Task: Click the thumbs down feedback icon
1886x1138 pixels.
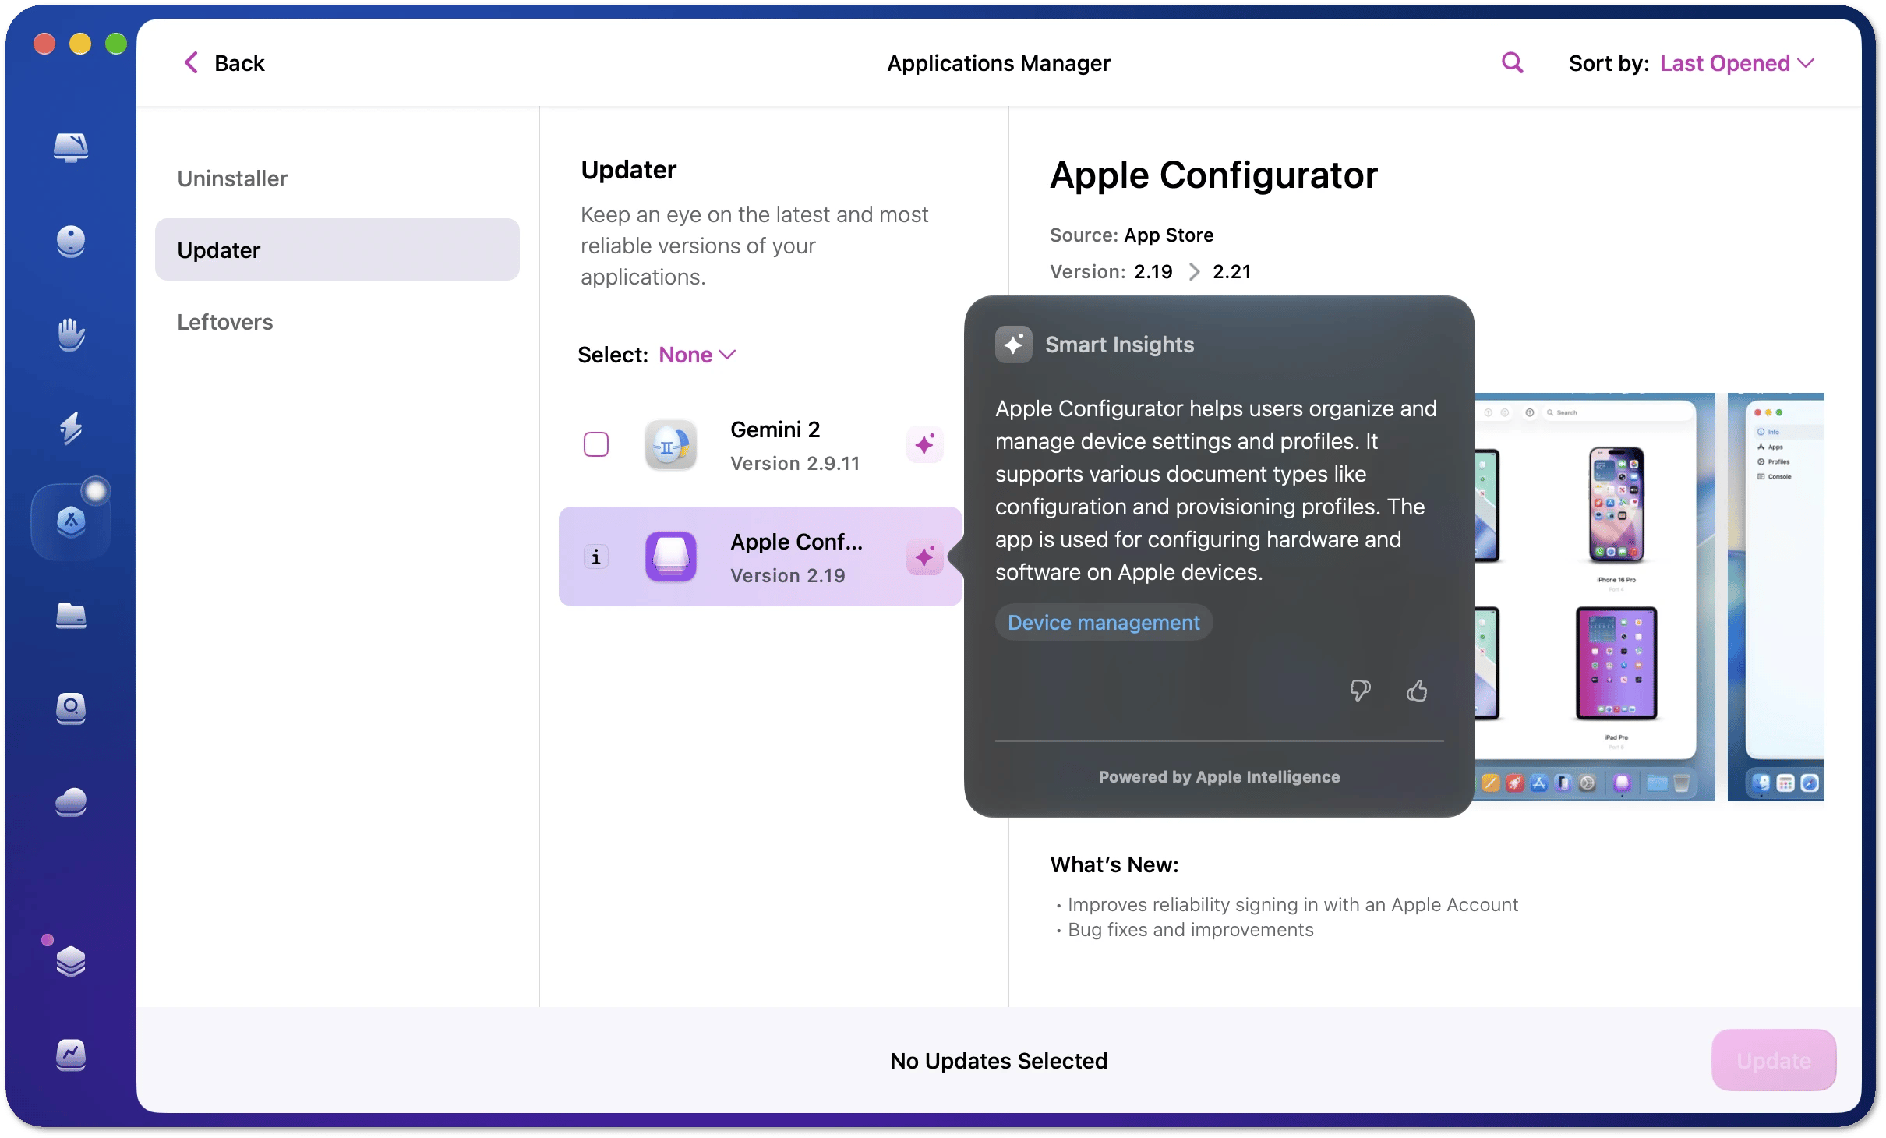Action: click(1360, 691)
